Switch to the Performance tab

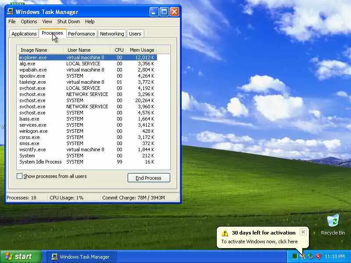(x=82, y=34)
